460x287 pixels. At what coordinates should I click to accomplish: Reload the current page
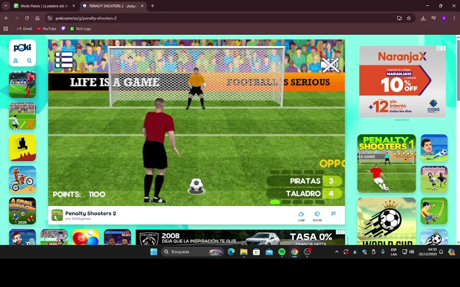(x=27, y=18)
